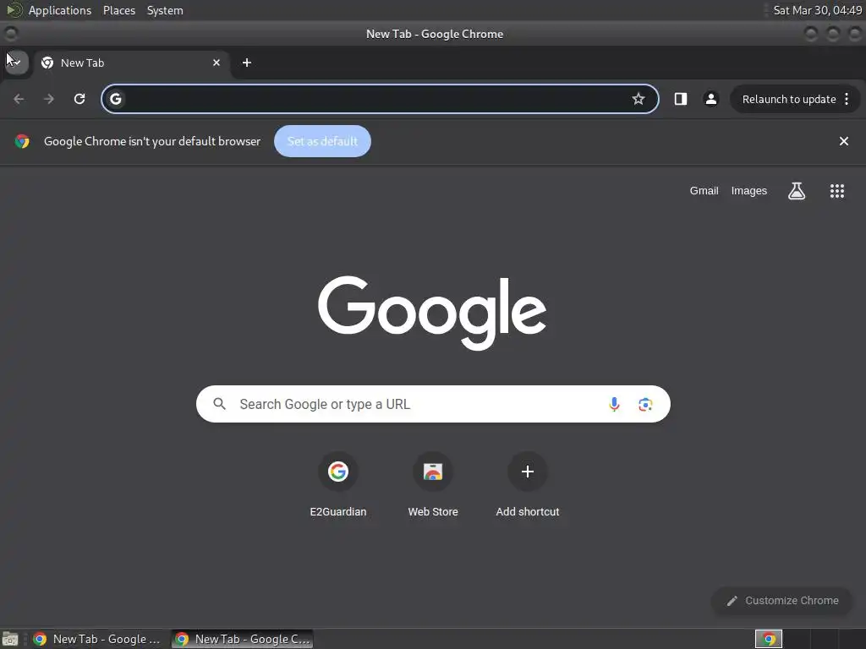Click the Google logo
Screen dimensions: 866x649
click(432, 313)
